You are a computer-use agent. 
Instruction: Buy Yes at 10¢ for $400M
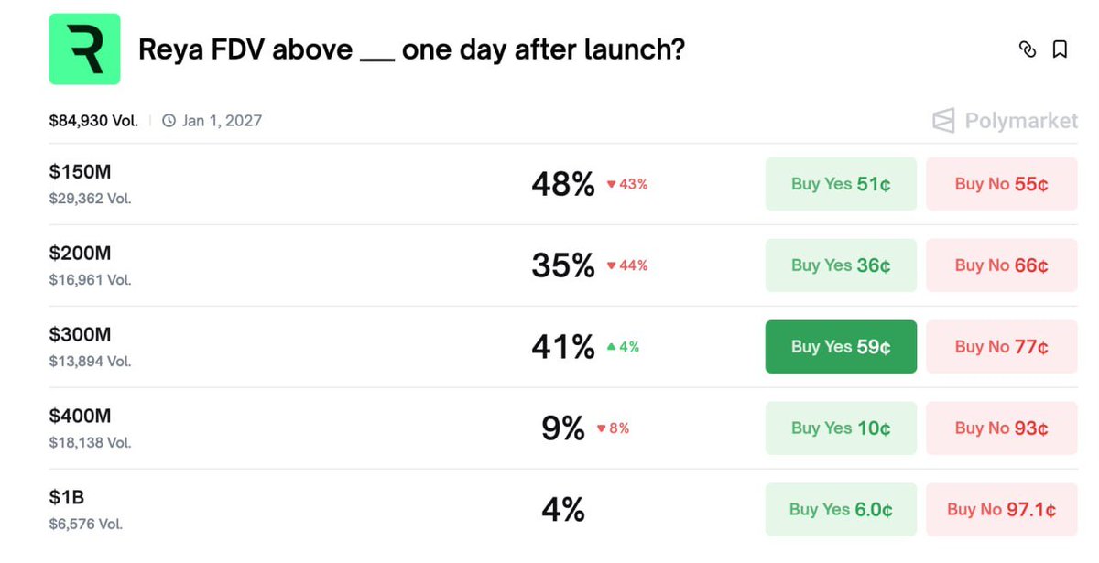[840, 428]
